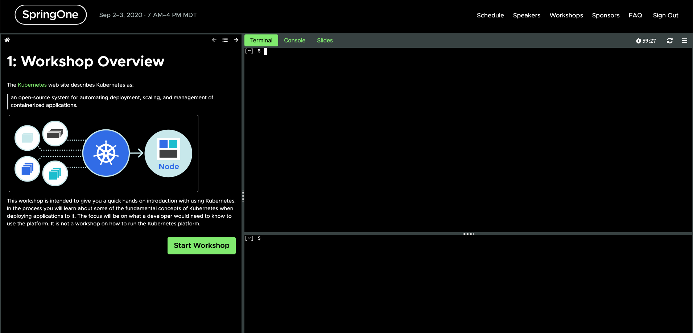
Task: Open the hamburger menu in dashboard toolbar
Action: pos(685,41)
